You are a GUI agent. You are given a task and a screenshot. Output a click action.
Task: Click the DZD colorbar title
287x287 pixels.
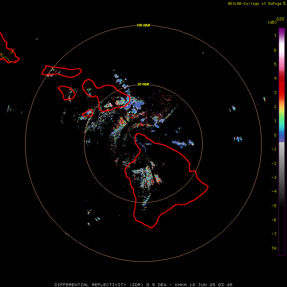(x=280, y=19)
